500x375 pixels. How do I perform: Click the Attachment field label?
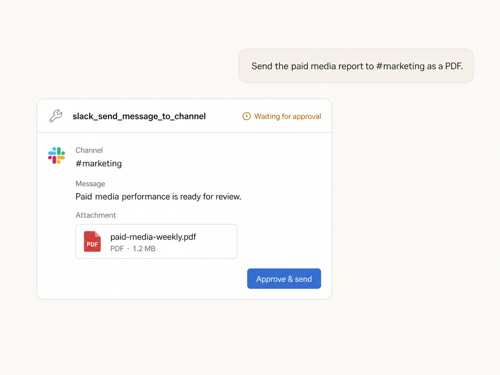[96, 215]
